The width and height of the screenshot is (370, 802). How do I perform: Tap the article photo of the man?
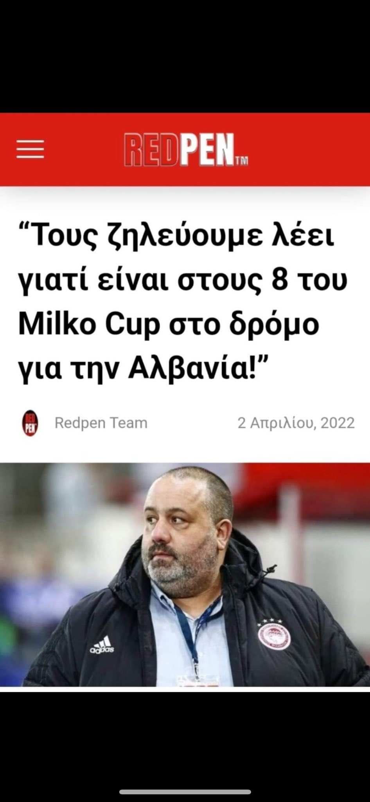click(185, 575)
